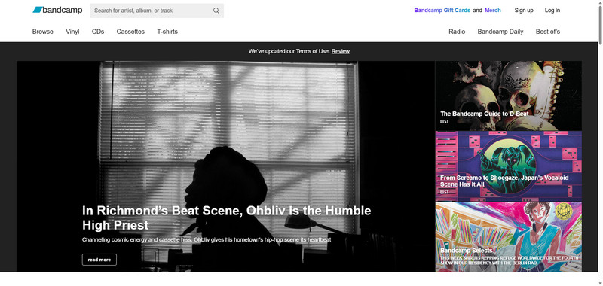Click the hero subtitle about cosmic energy and cassette hiss
Image resolution: width=603 pixels, height=286 pixels.
click(x=207, y=239)
